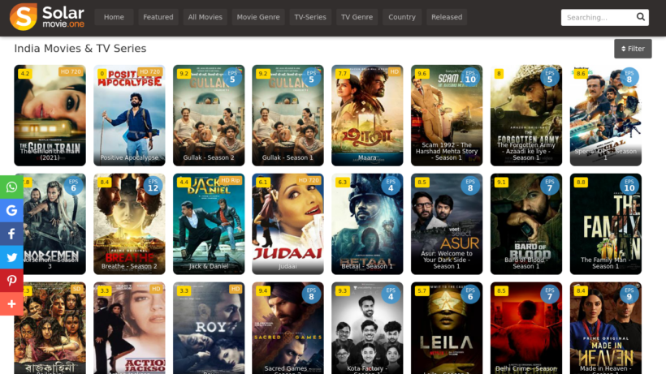Viewport: 666px width, 374px height.
Task: Click the 7.7 rating on Maara
Action: click(342, 73)
